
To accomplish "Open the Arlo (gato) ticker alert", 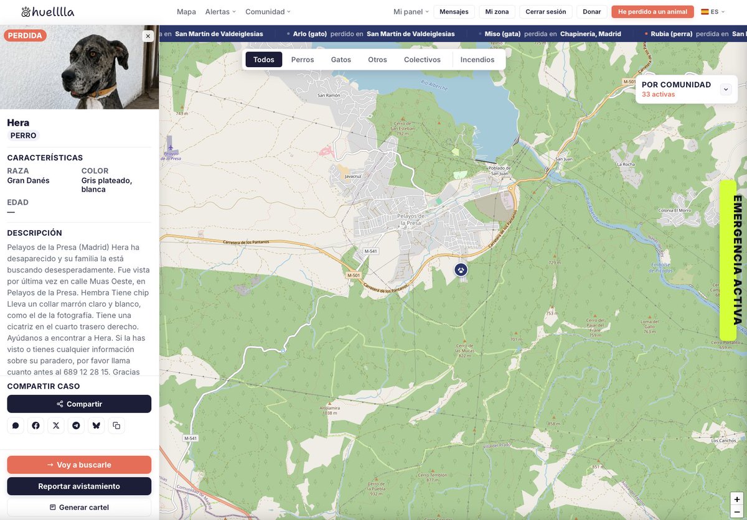I will click(374, 34).
